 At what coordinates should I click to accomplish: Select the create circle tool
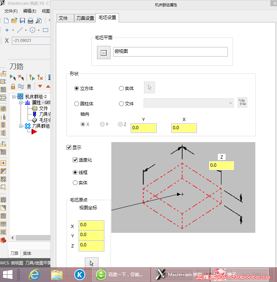click(x=33, y=30)
